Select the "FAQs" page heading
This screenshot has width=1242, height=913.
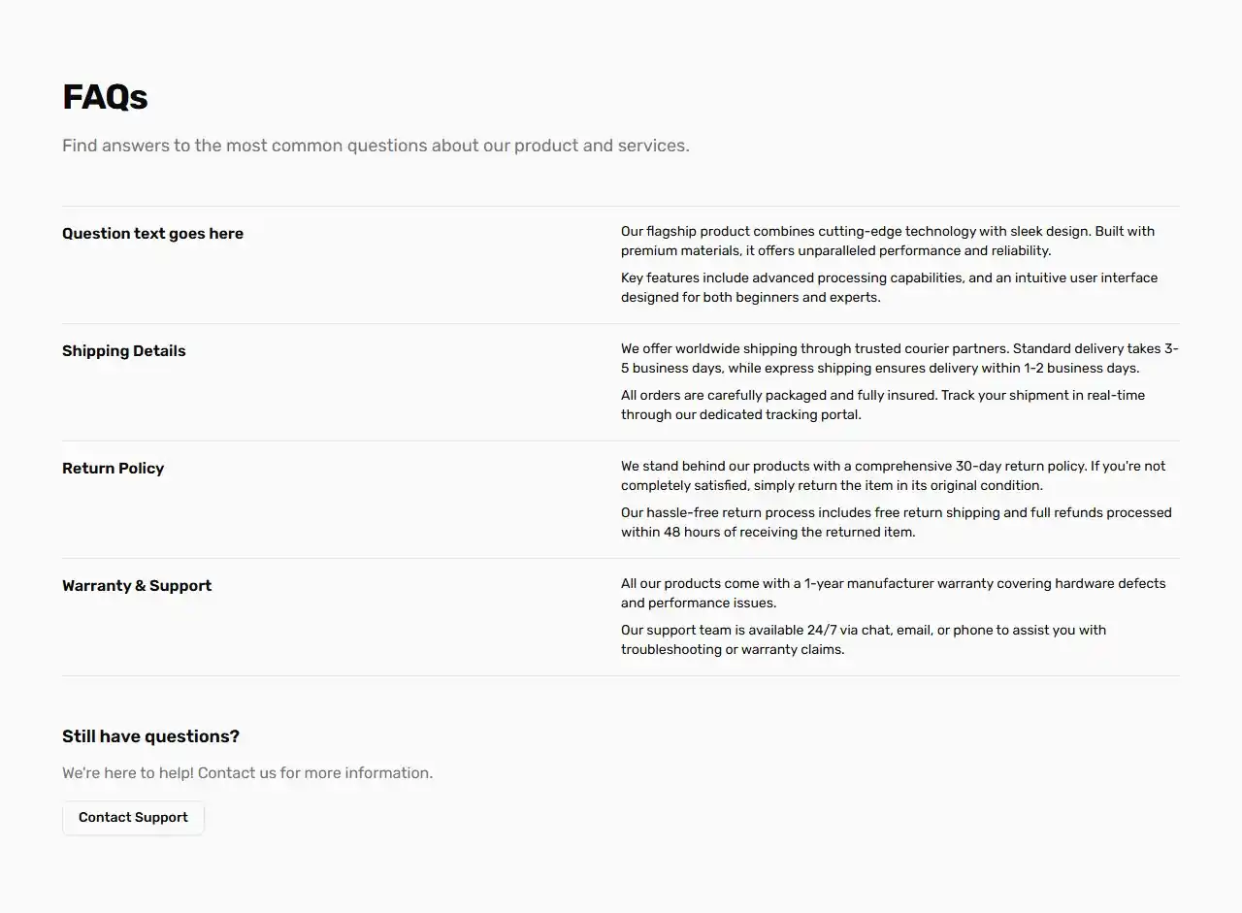click(x=105, y=96)
